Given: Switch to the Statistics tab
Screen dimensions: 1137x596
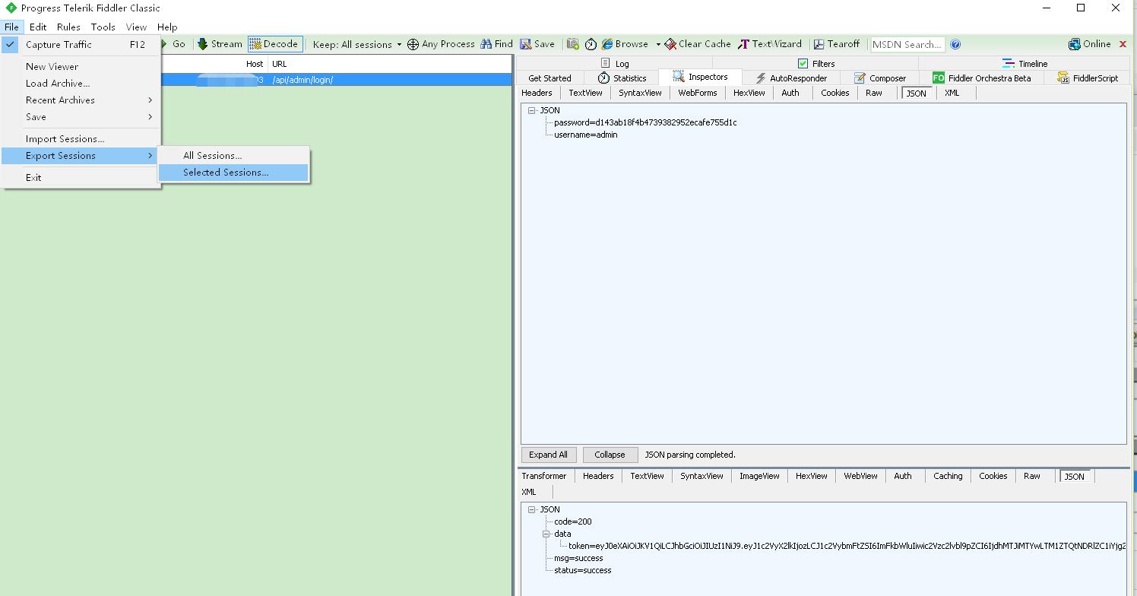Looking at the screenshot, I should (x=622, y=78).
